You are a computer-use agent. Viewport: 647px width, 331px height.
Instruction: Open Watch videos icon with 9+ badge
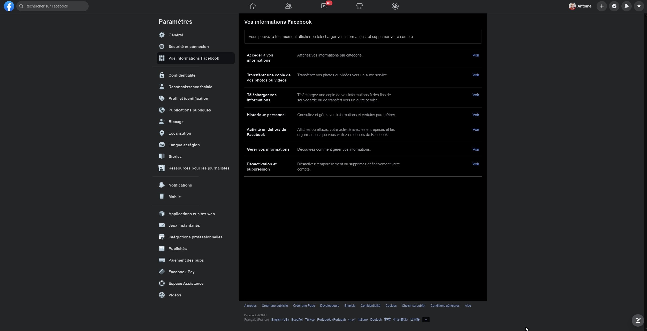pos(324,6)
